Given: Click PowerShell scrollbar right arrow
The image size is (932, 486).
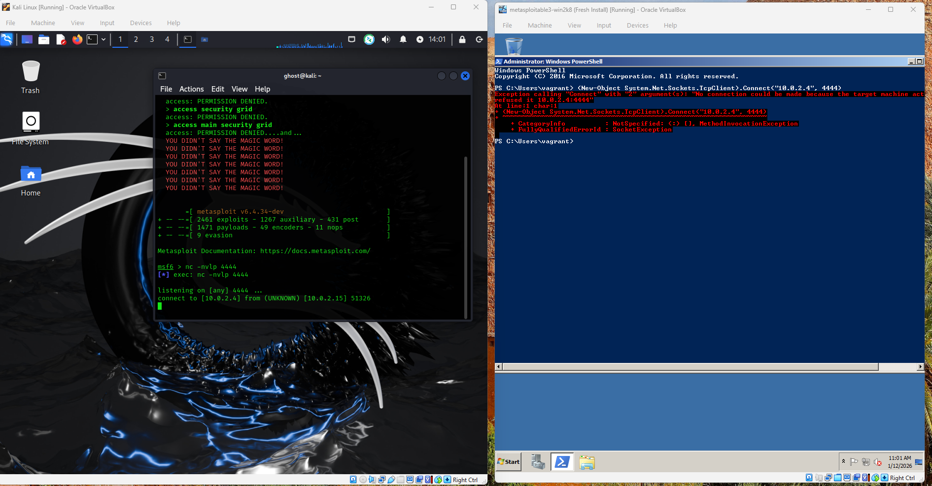Looking at the screenshot, I should [920, 367].
